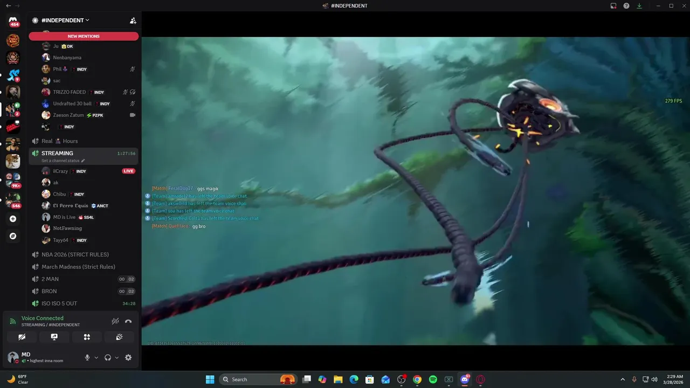Select the Real Hours voice channel

[x=84, y=141]
